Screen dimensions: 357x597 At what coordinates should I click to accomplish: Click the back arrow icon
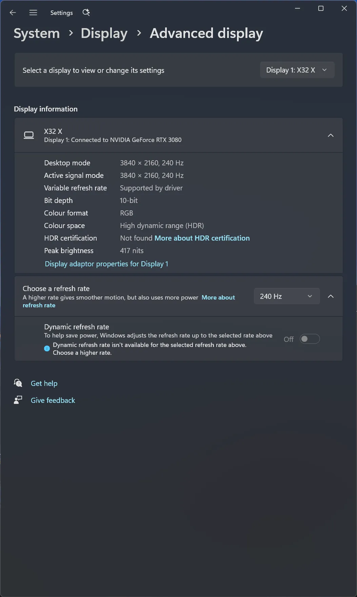tap(13, 13)
